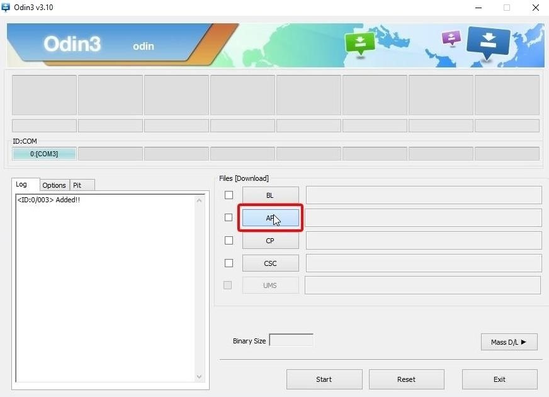Click the connected 0:[COM3] port indicator
The width and height of the screenshot is (549, 397).
click(x=43, y=153)
